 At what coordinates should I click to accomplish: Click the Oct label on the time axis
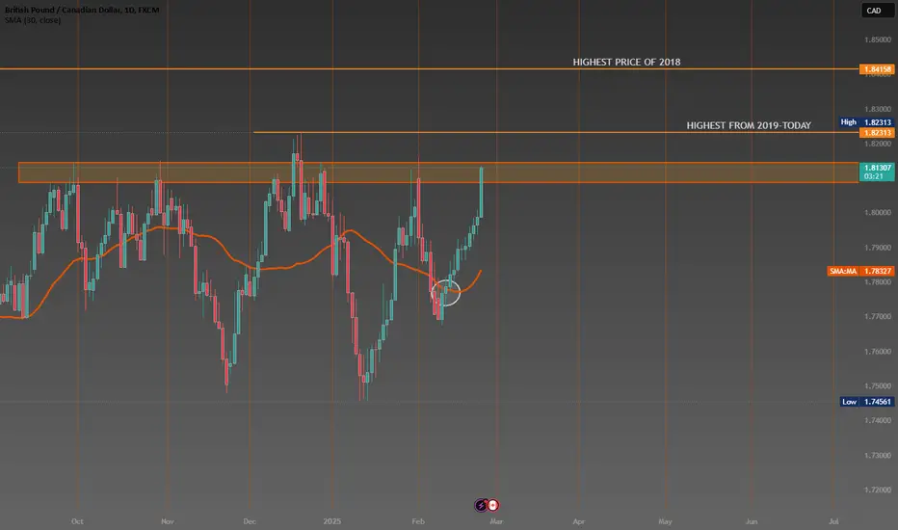(x=77, y=521)
